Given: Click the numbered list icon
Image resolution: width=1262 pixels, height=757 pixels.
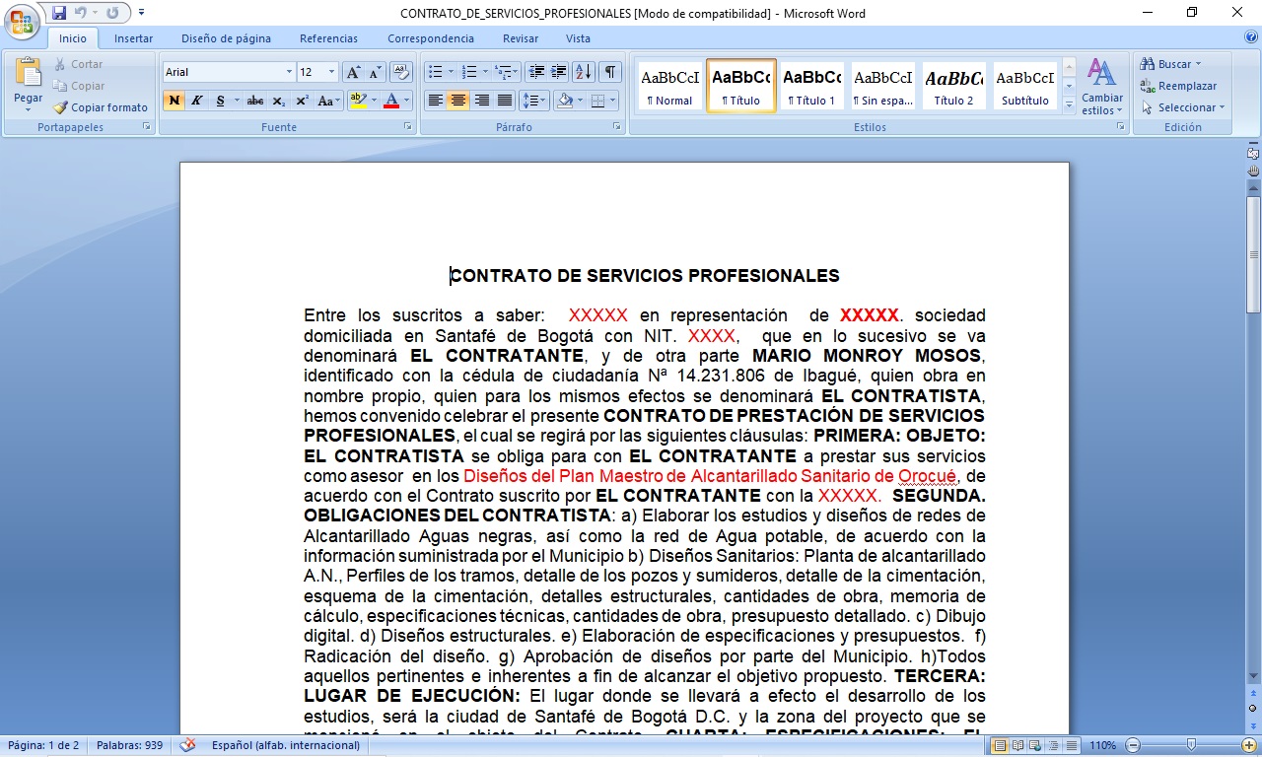Looking at the screenshot, I should pos(469,72).
